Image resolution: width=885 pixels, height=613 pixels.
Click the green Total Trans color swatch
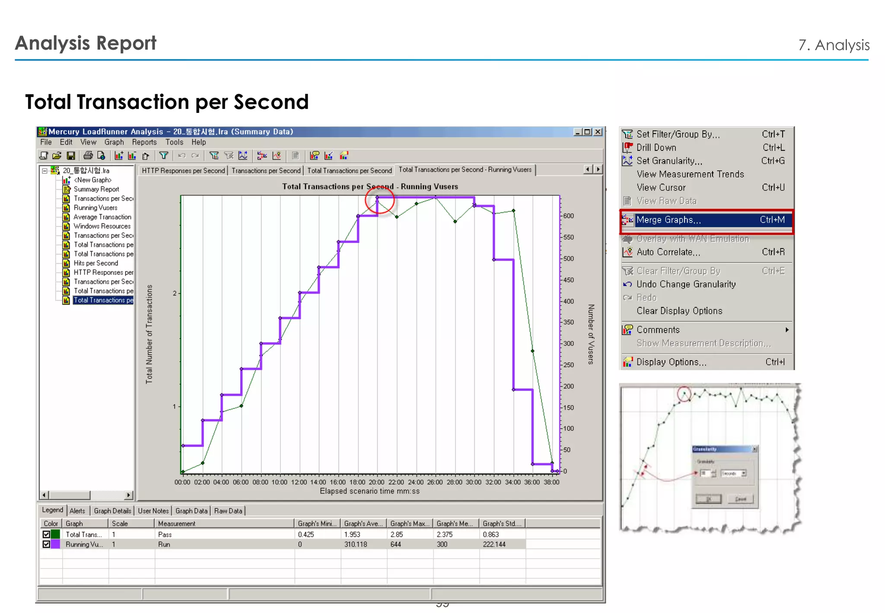[56, 534]
